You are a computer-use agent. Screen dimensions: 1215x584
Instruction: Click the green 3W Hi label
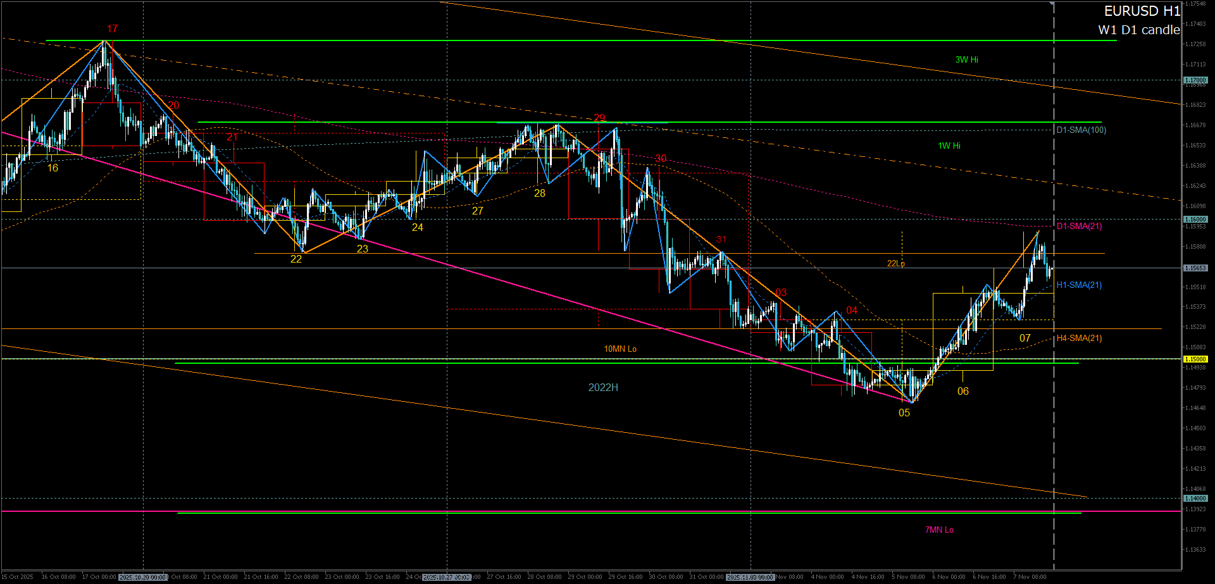coord(966,60)
